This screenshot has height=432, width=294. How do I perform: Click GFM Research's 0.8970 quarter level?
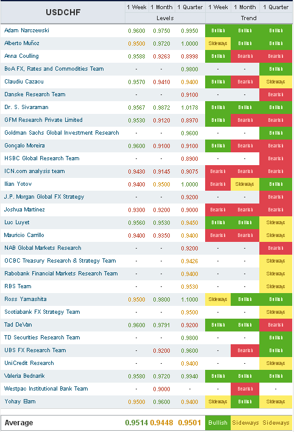(189, 121)
